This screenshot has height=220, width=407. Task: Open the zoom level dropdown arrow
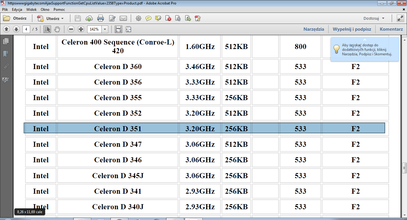coord(105,29)
